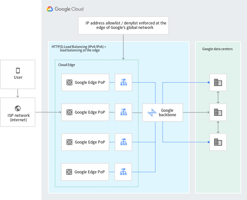Click the third 'Google Edge PoP' label

click(x=90, y=142)
